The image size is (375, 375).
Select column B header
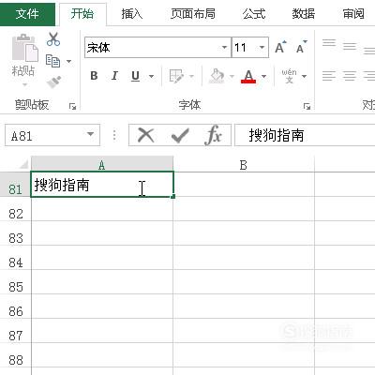[x=244, y=164]
